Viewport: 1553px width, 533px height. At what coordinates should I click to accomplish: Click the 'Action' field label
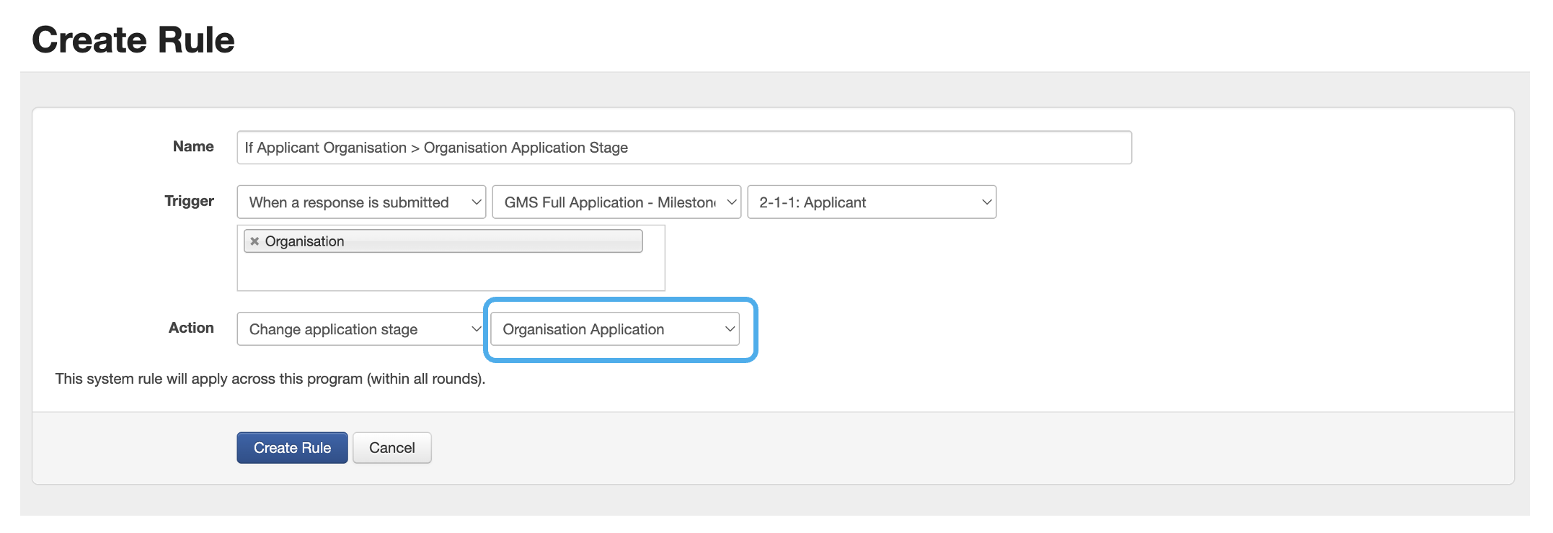pos(191,328)
